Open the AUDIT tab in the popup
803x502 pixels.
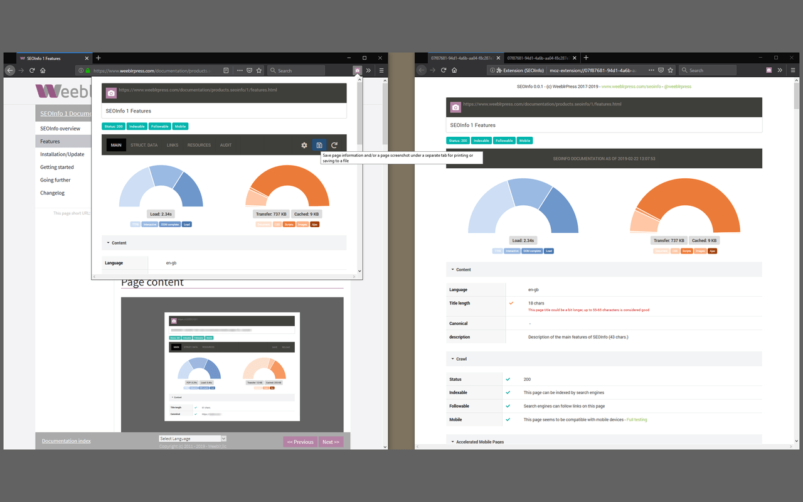[x=226, y=145]
